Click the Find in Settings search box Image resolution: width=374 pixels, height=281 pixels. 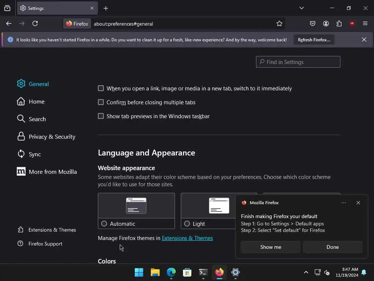coord(298,62)
